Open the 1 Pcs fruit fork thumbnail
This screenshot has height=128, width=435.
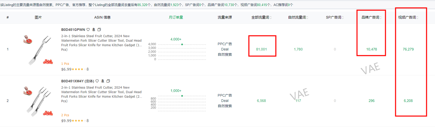point(38,50)
